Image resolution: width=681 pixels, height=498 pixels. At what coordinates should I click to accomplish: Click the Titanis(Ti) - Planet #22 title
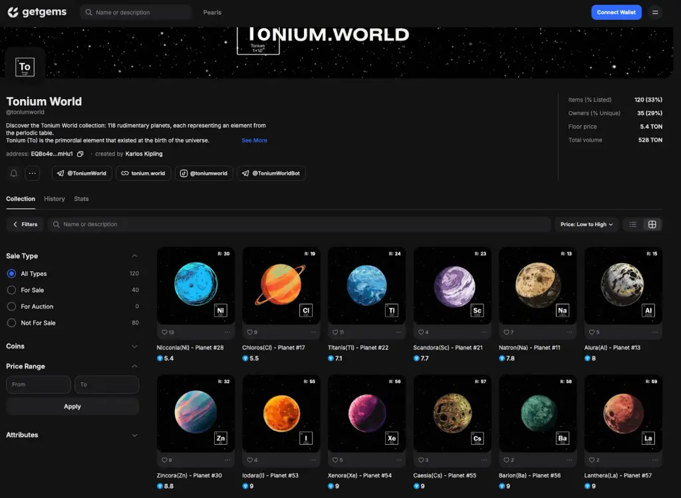click(x=358, y=348)
